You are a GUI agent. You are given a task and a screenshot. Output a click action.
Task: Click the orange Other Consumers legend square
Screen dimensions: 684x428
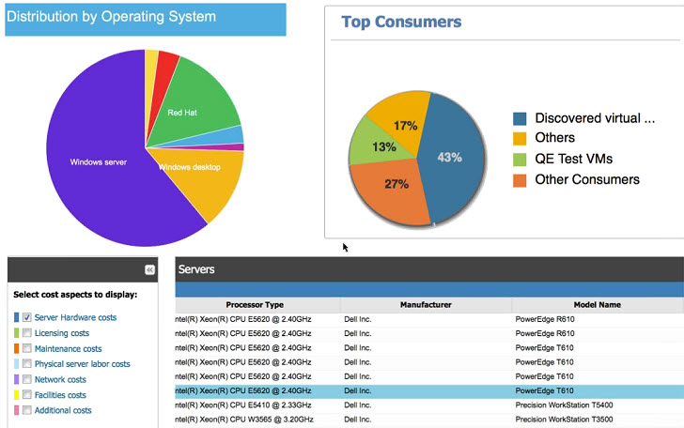[520, 180]
